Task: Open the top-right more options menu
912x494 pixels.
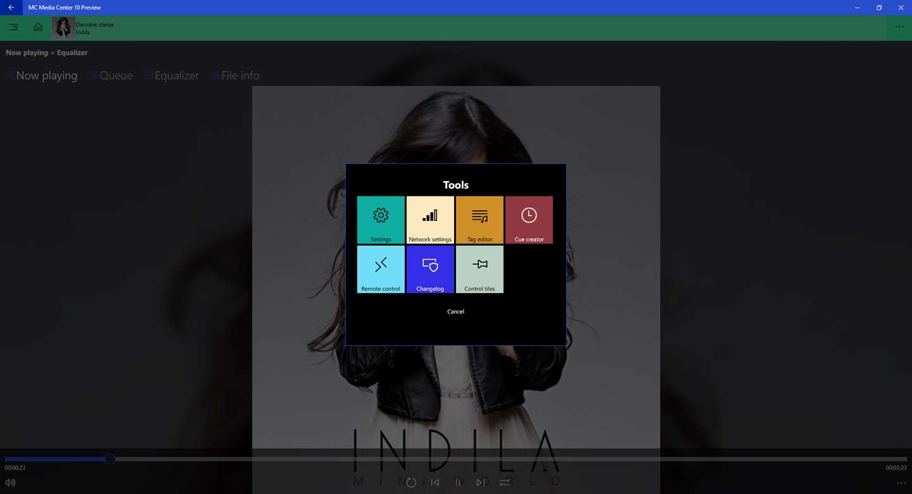Action: (899, 27)
